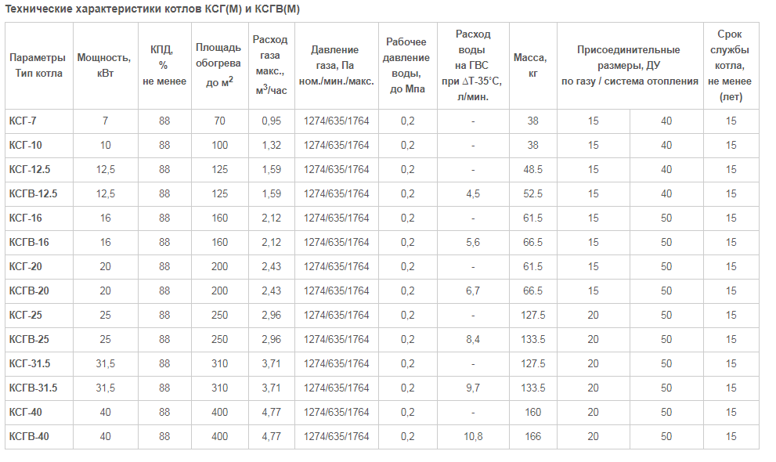Select the КСГ-7 row label
This screenshot has height=462, width=776.
pos(23,121)
